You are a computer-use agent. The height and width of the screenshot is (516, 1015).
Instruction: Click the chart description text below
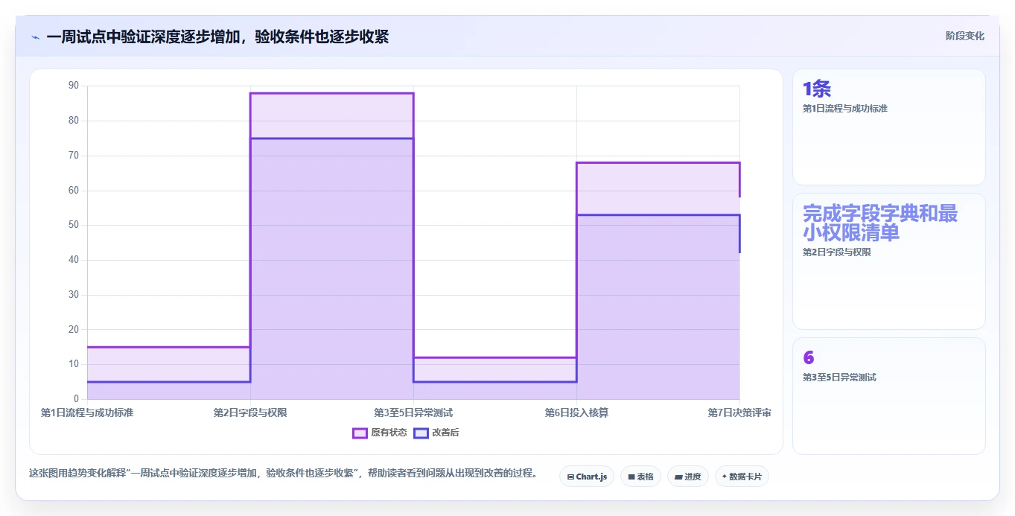pyautogui.click(x=283, y=473)
